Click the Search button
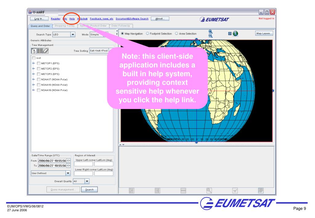 pos(89,189)
